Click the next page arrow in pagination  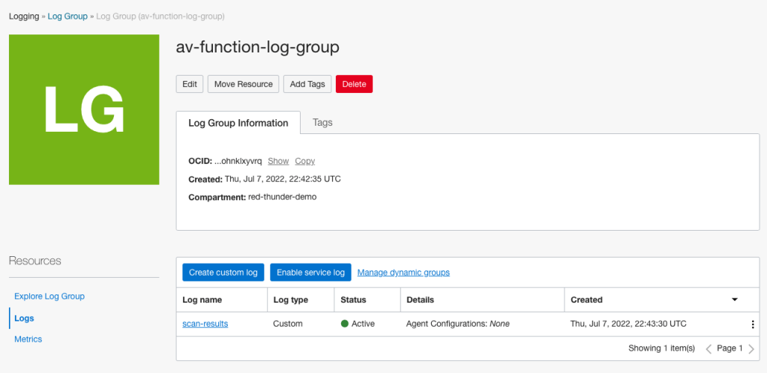tap(751, 348)
